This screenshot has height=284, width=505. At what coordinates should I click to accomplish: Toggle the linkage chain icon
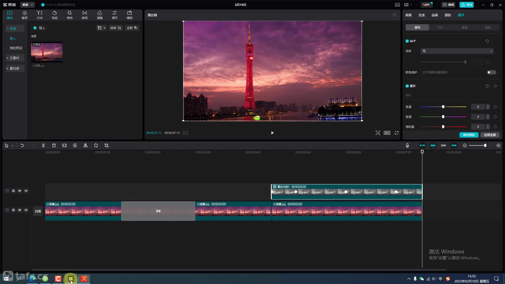(443, 145)
